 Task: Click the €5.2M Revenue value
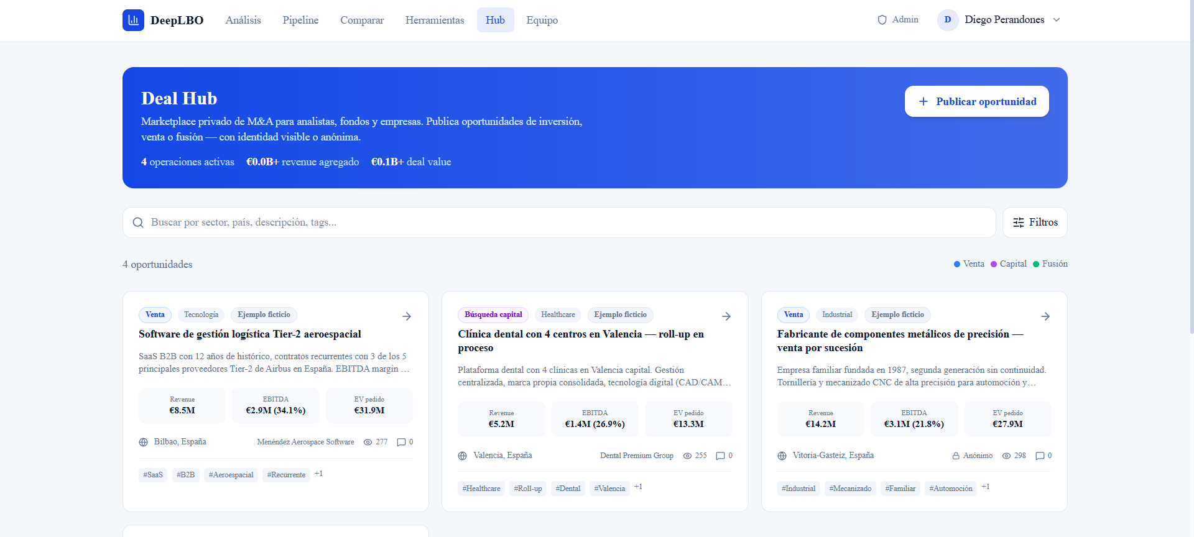pos(501,424)
